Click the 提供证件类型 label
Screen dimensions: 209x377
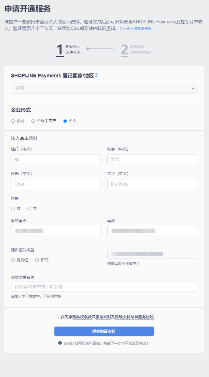23,250
